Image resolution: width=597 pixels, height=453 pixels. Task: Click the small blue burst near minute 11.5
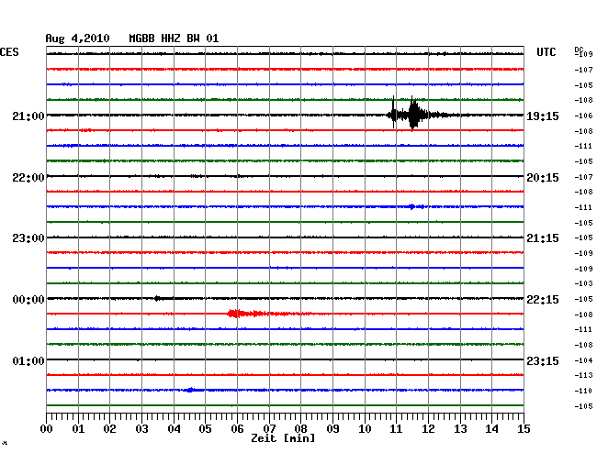(x=416, y=206)
